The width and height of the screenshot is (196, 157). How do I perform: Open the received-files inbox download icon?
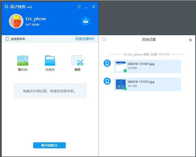[86, 21]
